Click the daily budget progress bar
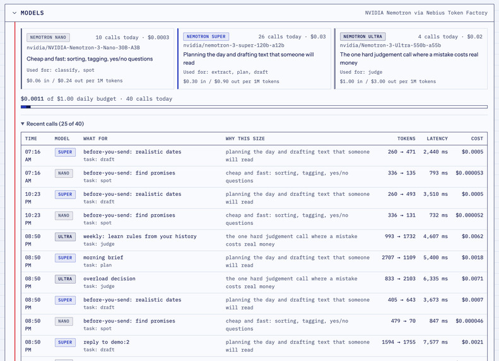The width and height of the screenshot is (499, 361). [x=254, y=106]
